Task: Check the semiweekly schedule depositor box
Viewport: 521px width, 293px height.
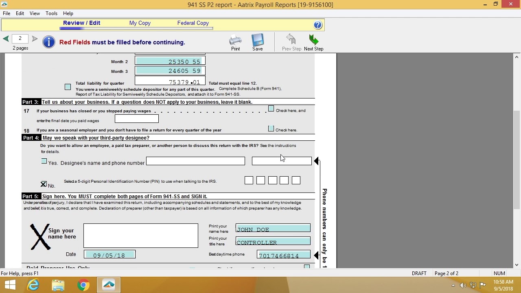Action: (x=68, y=87)
